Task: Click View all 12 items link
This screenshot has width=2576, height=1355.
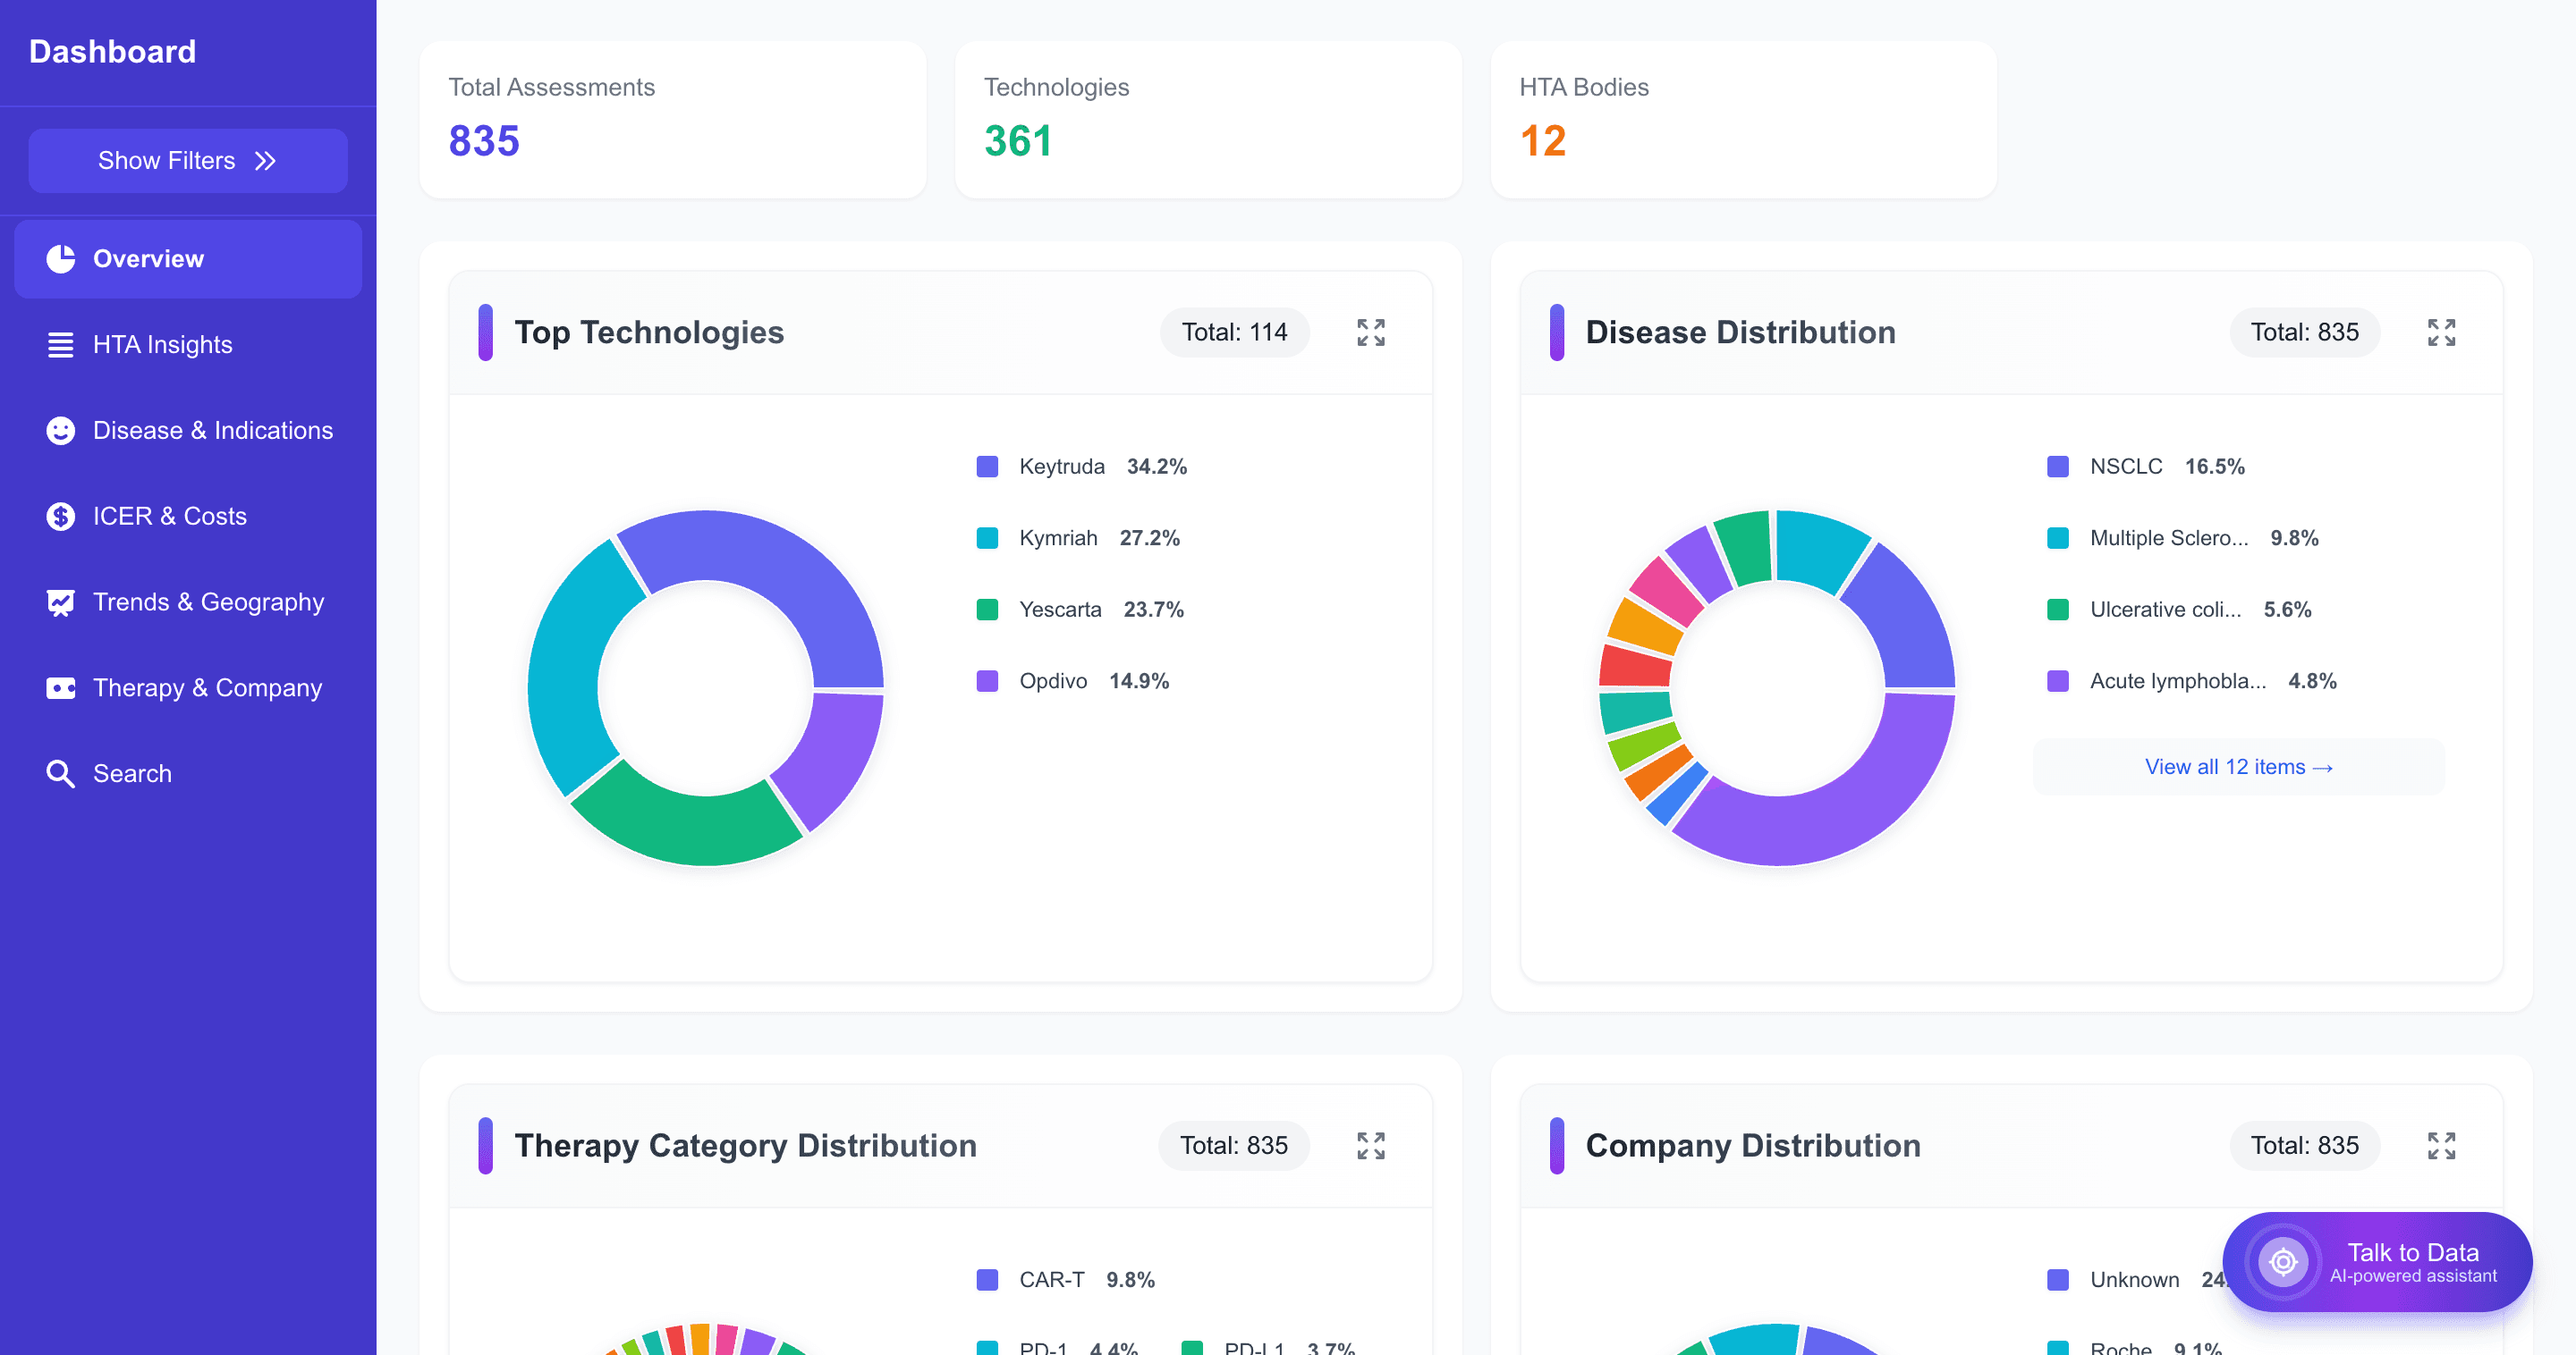Action: point(2238,768)
